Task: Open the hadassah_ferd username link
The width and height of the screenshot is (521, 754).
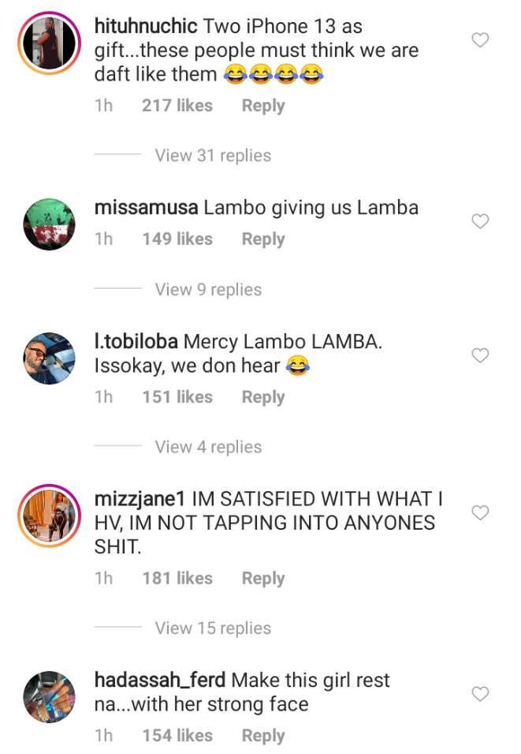Action: [x=160, y=681]
